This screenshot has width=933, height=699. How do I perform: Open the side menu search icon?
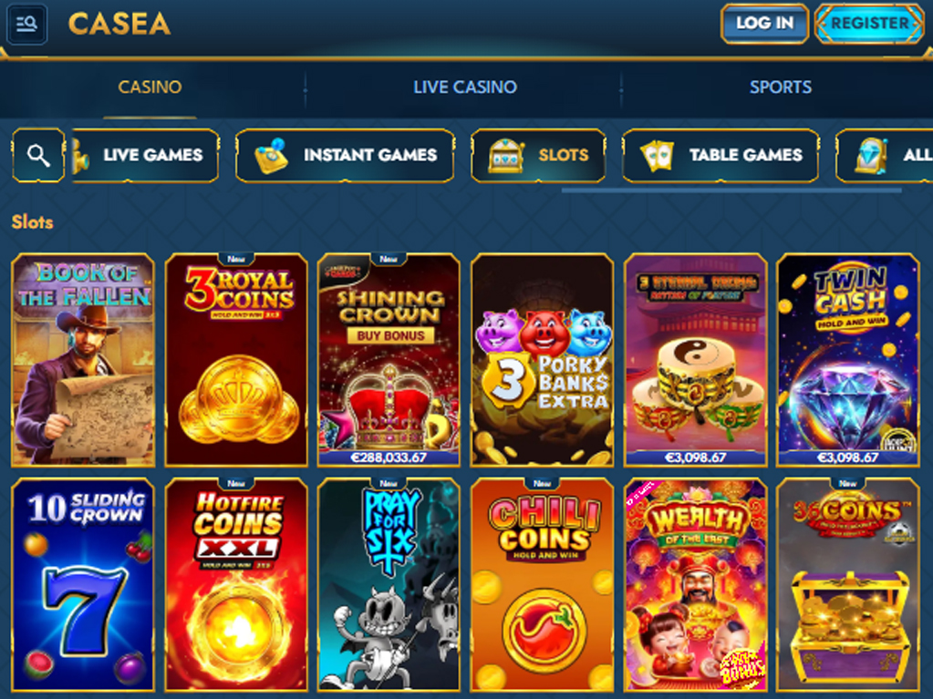tap(26, 24)
